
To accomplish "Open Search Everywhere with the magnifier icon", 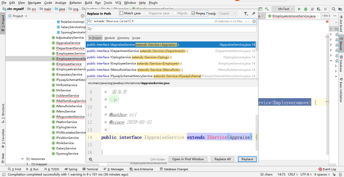I will tap(334, 9).
